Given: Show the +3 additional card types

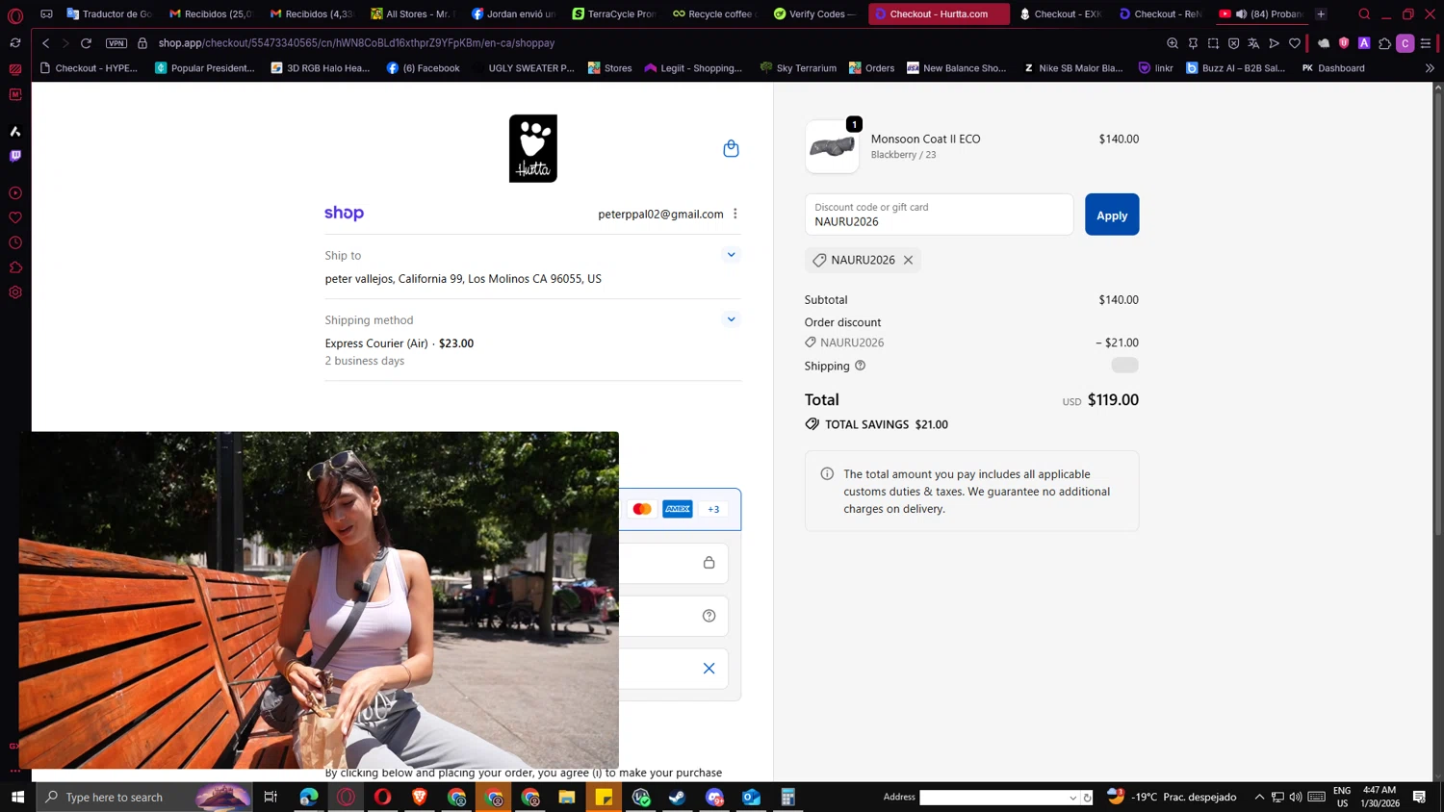Looking at the screenshot, I should click(x=713, y=509).
